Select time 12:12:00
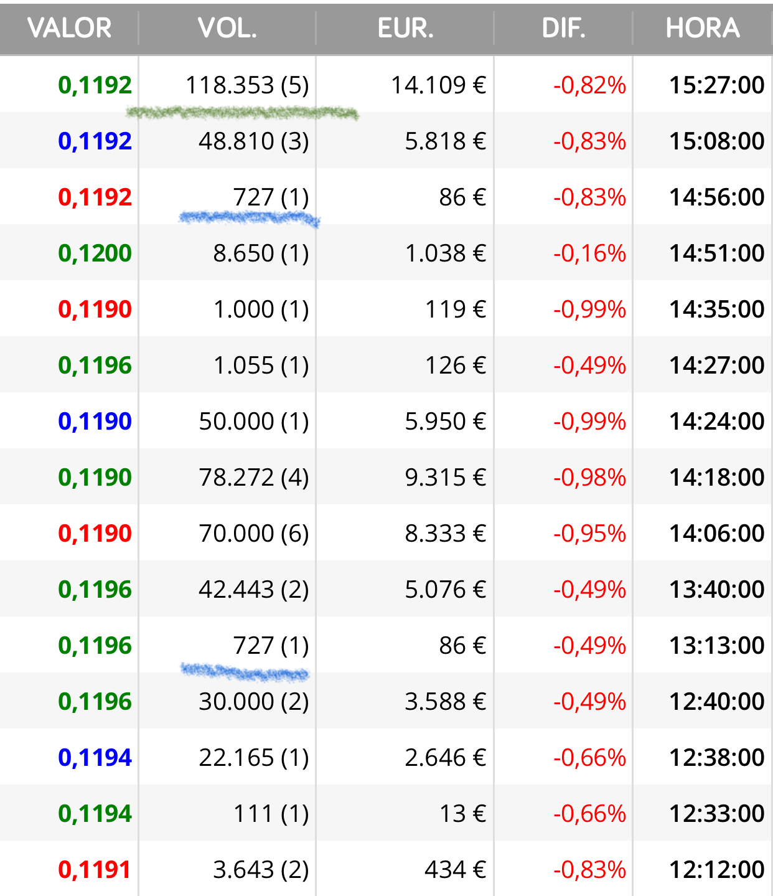This screenshot has width=773, height=896. click(716, 870)
